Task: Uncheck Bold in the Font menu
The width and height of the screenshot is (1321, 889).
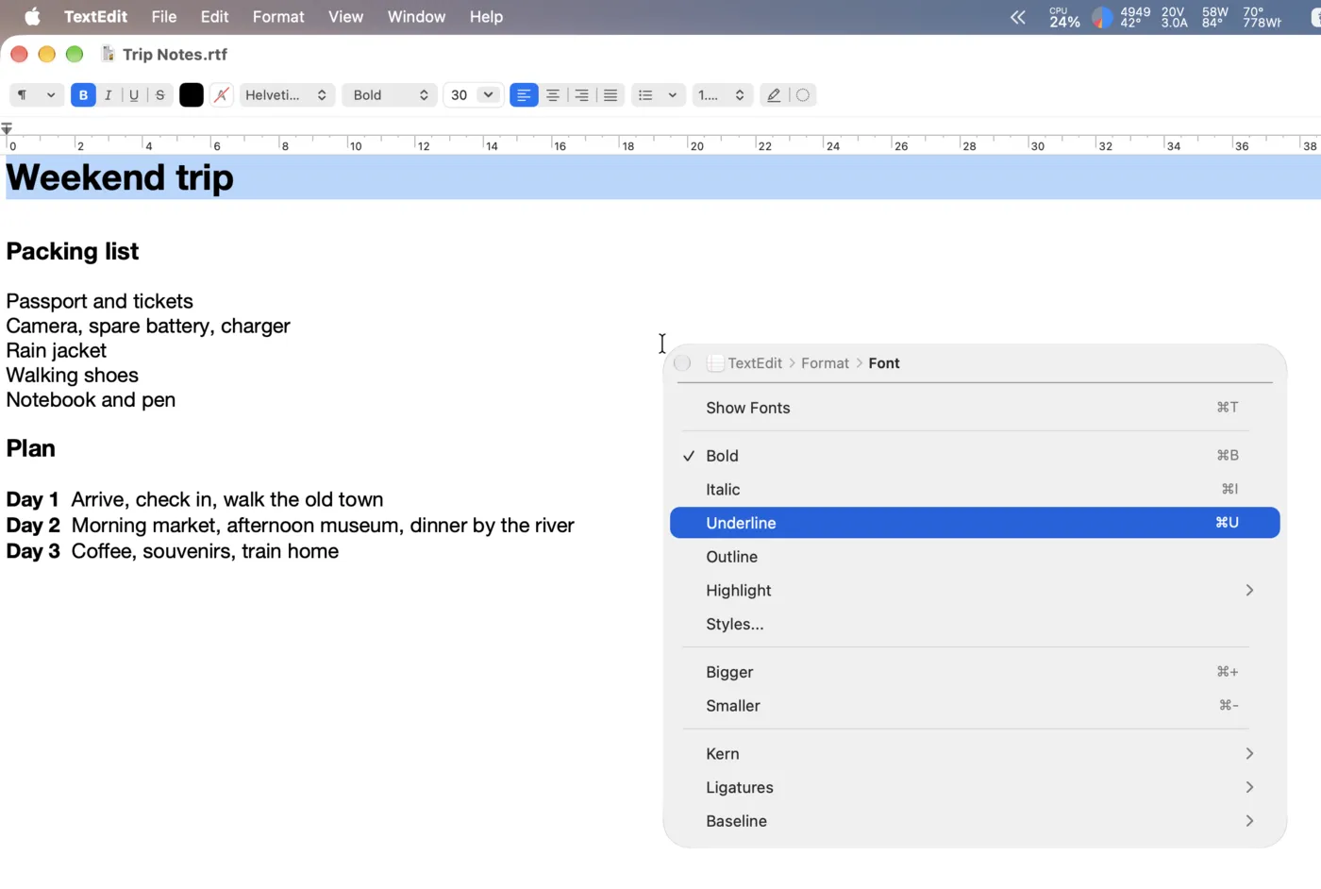Action: tap(975, 456)
